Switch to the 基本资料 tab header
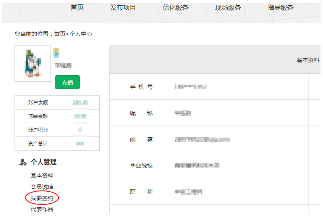 click(x=308, y=60)
